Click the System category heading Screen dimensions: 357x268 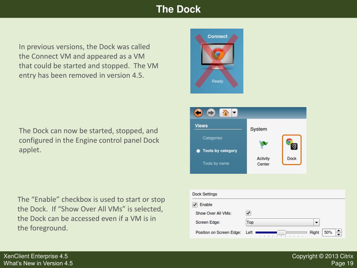pyautogui.click(x=258, y=129)
